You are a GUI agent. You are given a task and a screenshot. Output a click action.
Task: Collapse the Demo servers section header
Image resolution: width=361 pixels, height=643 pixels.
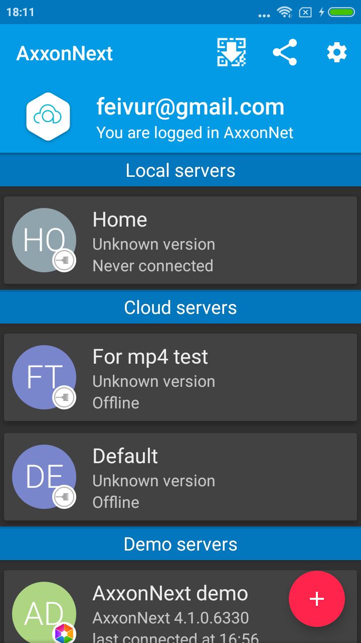click(180, 544)
